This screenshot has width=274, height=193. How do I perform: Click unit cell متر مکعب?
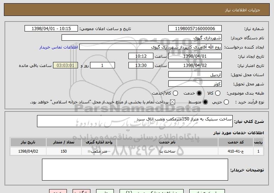[x=99, y=151]
